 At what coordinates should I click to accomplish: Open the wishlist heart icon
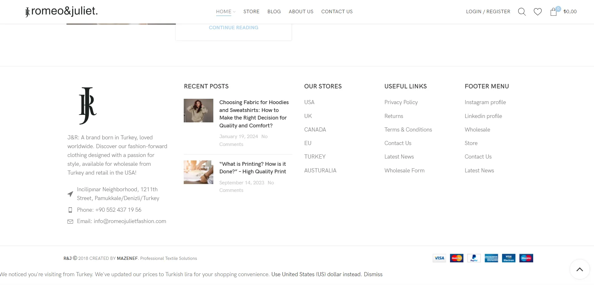pos(538,12)
